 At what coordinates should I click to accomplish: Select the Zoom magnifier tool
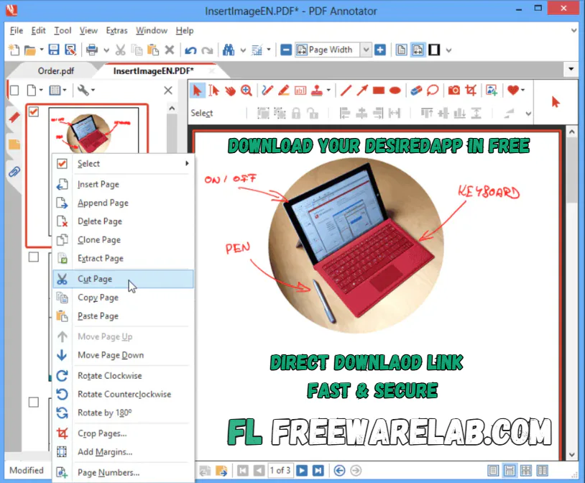pos(248,90)
